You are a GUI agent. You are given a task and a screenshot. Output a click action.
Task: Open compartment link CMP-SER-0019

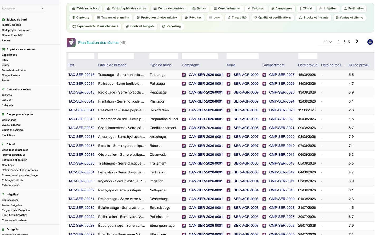(282, 146)
